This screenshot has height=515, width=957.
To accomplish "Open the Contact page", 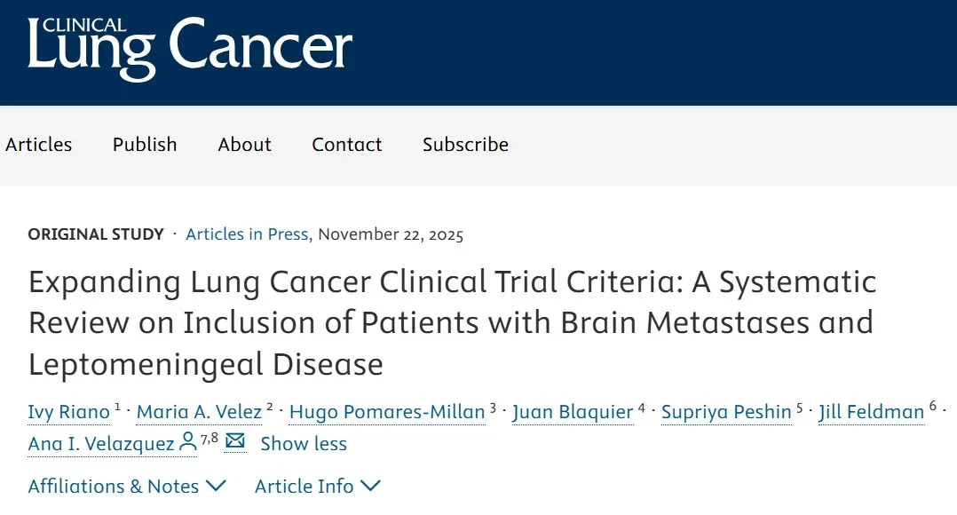I will coord(346,144).
